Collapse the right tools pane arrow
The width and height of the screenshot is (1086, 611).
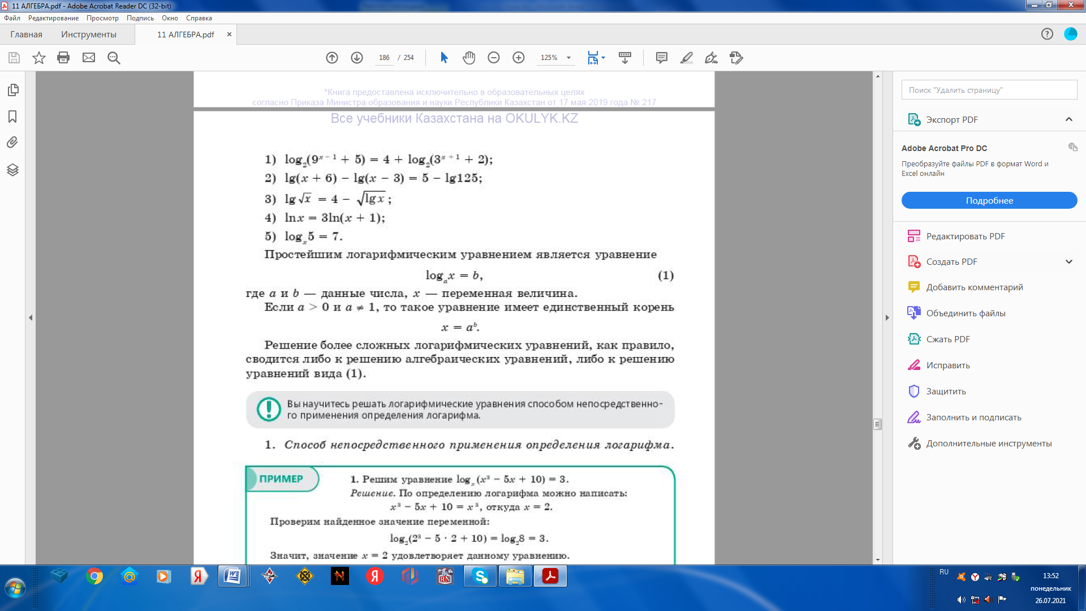tap(887, 318)
